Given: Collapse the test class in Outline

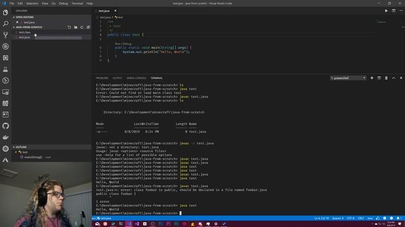Looking at the screenshot, I should 16,152.
